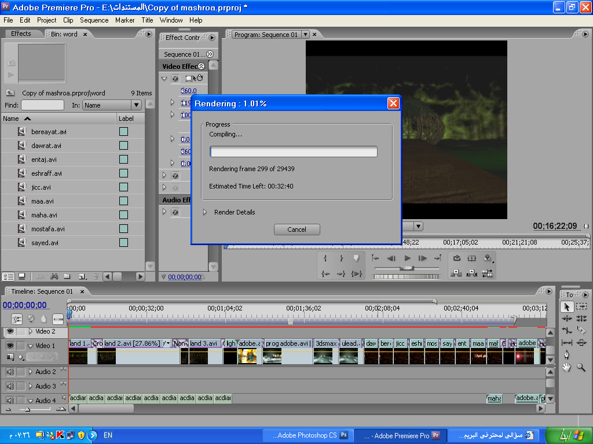
Task: Toggle Snap in the Timeline panel
Action: 17,319
